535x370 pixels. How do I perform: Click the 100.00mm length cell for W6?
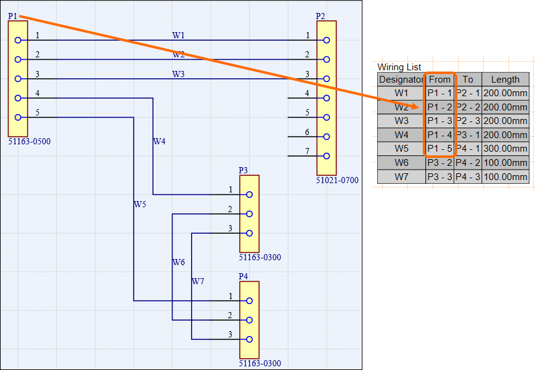point(505,163)
